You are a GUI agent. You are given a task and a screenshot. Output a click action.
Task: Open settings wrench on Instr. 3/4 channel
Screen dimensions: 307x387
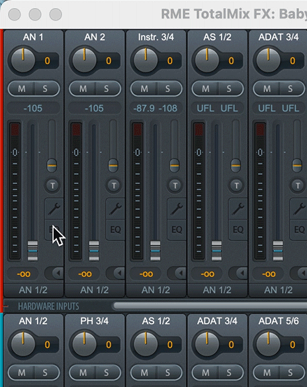[177, 209]
